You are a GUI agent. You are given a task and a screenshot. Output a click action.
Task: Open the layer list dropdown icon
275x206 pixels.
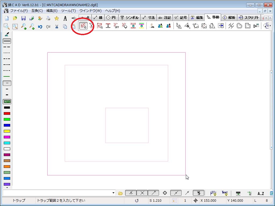tap(238, 193)
